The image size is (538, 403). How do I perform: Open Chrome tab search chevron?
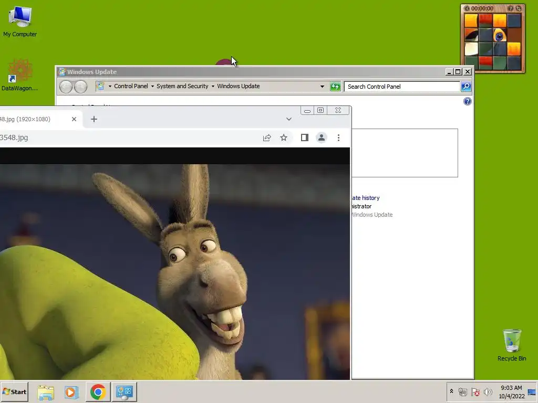(289, 119)
